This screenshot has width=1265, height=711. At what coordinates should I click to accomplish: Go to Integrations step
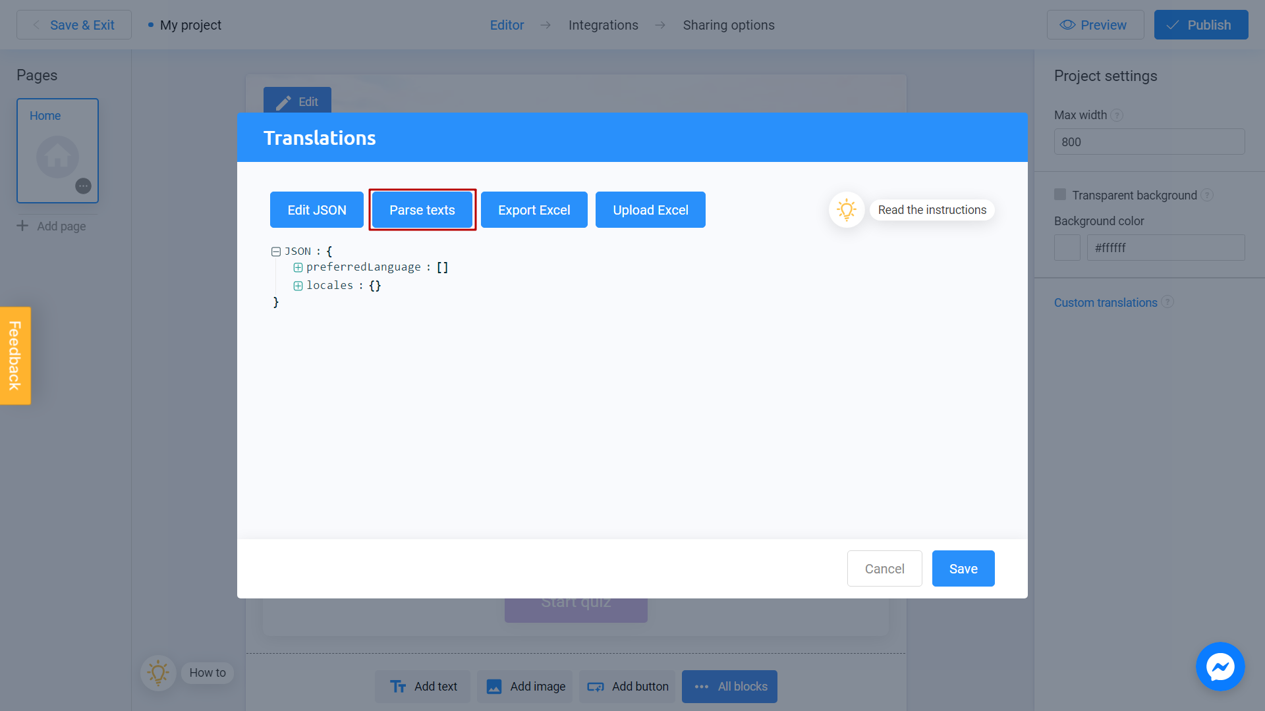pos(603,25)
